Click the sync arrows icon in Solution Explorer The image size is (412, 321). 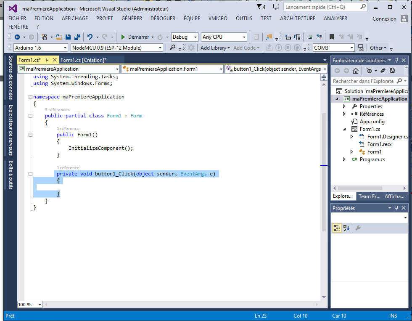[383, 71]
